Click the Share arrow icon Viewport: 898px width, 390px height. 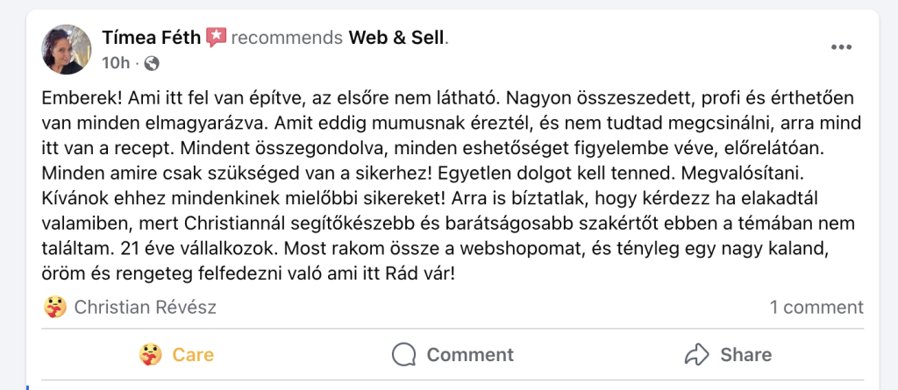[x=696, y=354]
